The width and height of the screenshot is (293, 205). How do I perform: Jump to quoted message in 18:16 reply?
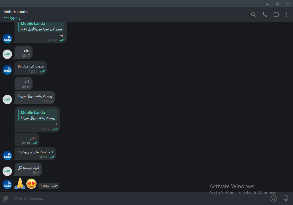coord(41,27)
